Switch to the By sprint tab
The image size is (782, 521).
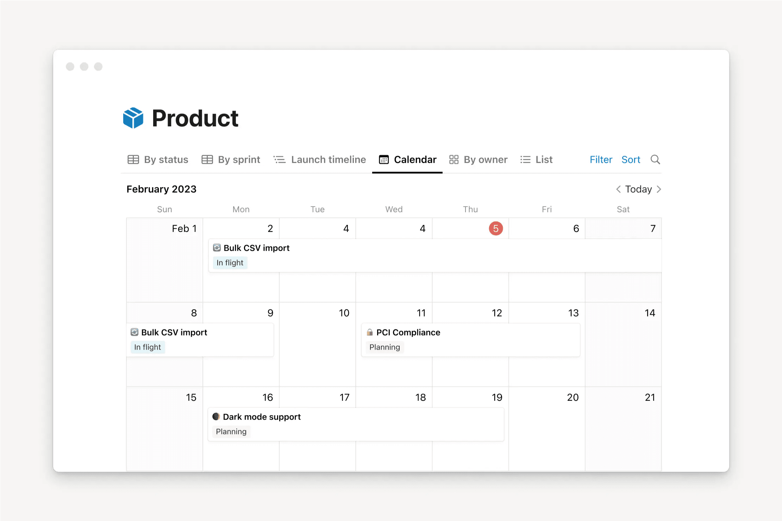point(239,159)
